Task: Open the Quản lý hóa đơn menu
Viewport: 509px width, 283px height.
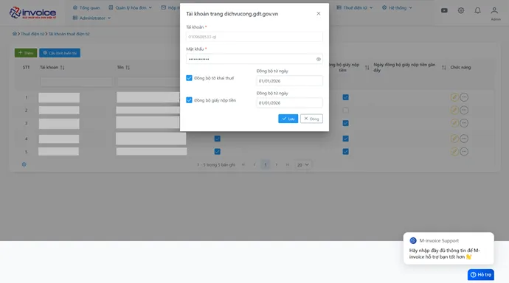Action: coord(130,7)
